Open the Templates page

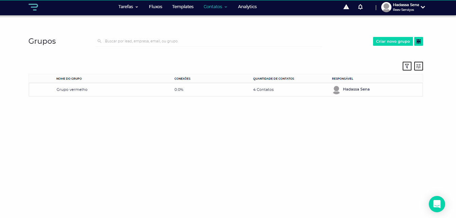(182, 7)
